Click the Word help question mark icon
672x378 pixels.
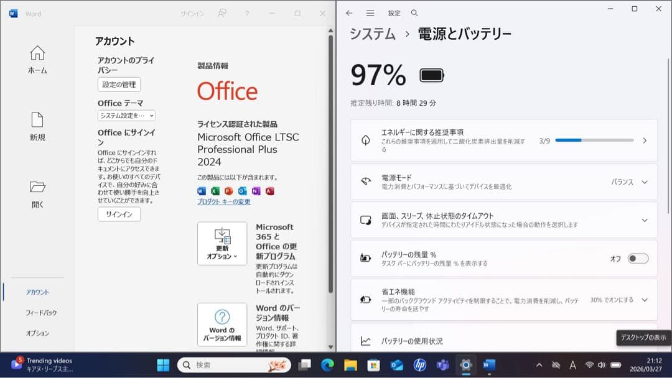247,14
